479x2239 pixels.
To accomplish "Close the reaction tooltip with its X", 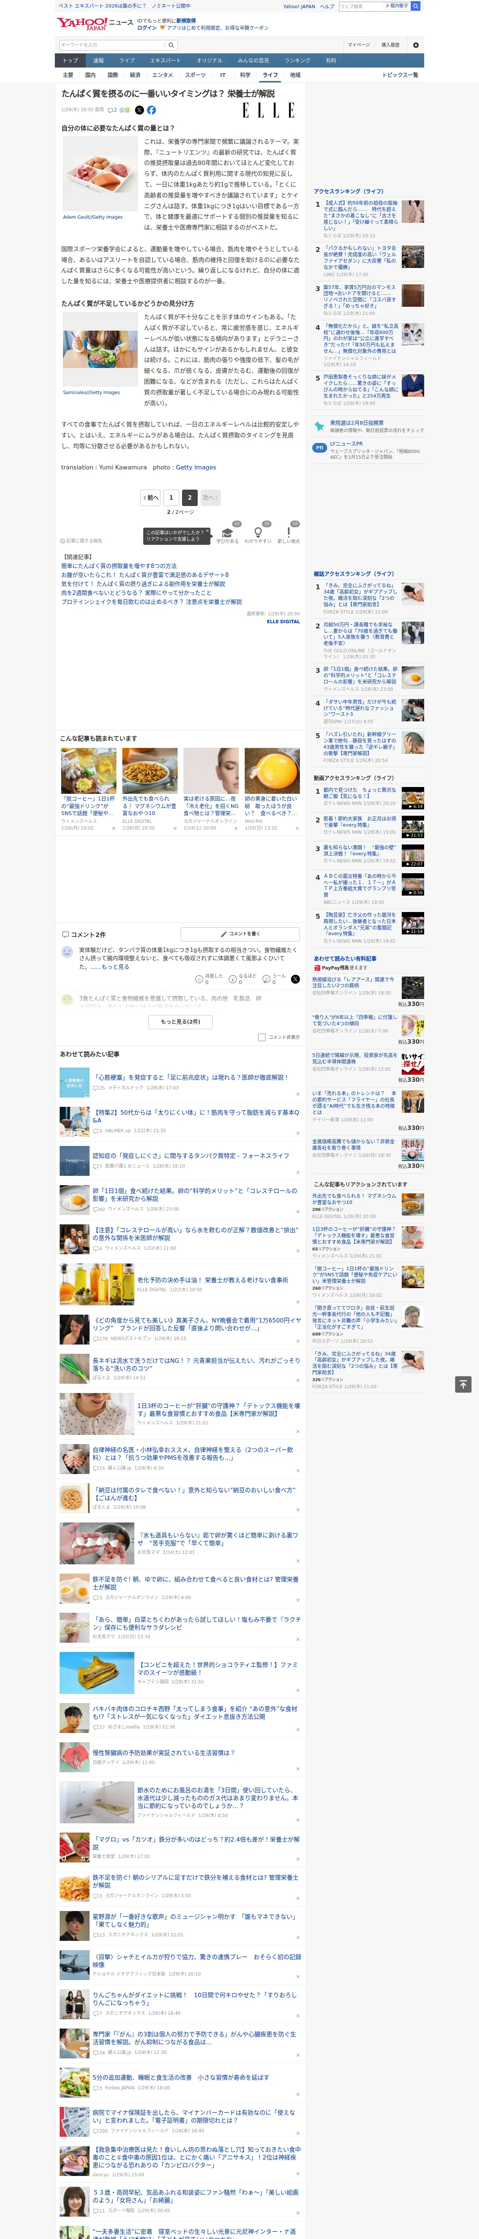I will point(207,532).
